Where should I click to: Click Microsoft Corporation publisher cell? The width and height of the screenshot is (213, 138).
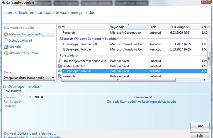tap(126, 33)
